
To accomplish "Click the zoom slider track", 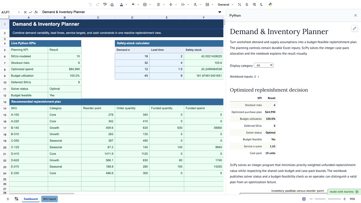I will point(327,199).
